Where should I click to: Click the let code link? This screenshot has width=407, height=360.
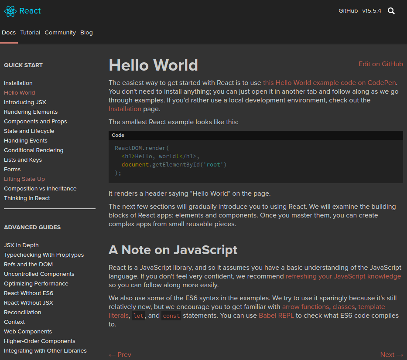(x=138, y=316)
